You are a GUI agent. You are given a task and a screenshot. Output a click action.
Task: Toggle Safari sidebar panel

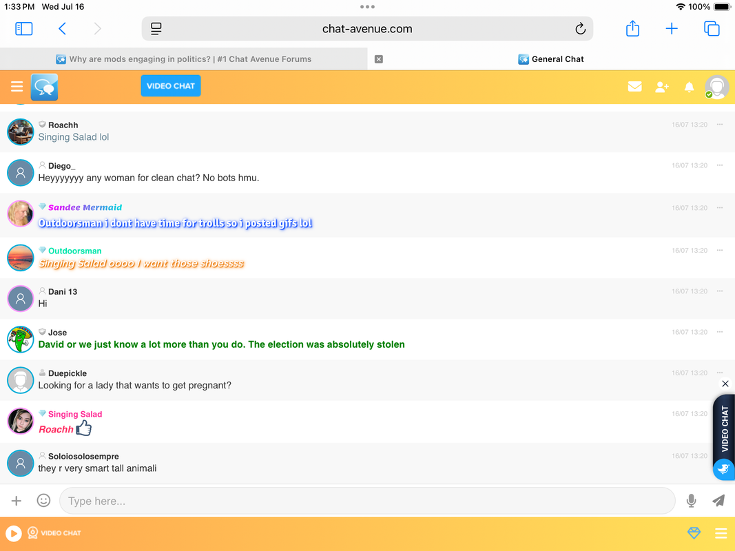point(24,29)
